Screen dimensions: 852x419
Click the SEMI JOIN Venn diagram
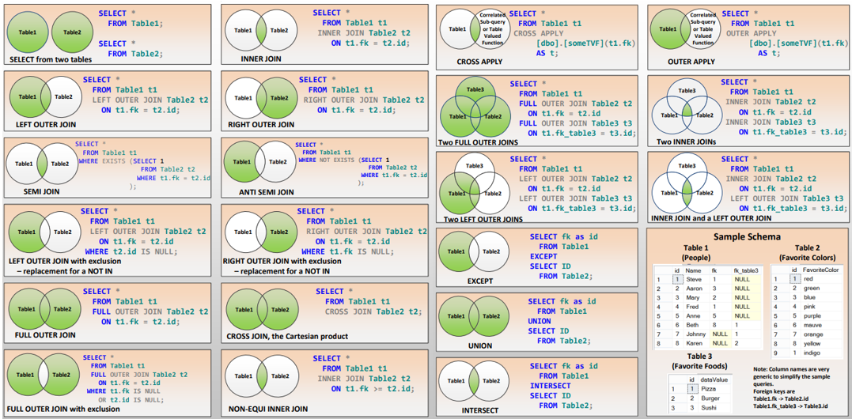43,164
